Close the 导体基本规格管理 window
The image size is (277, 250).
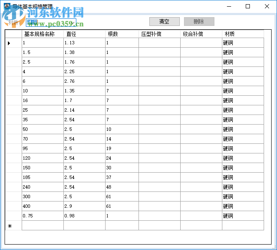coord(267,6)
